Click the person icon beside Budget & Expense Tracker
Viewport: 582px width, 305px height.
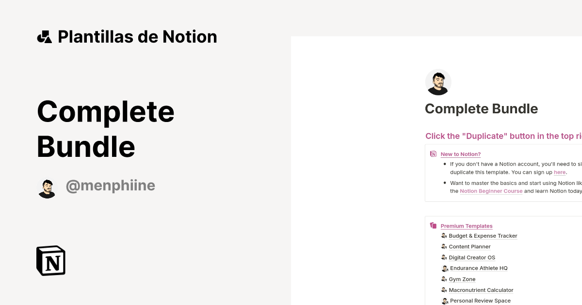point(444,236)
